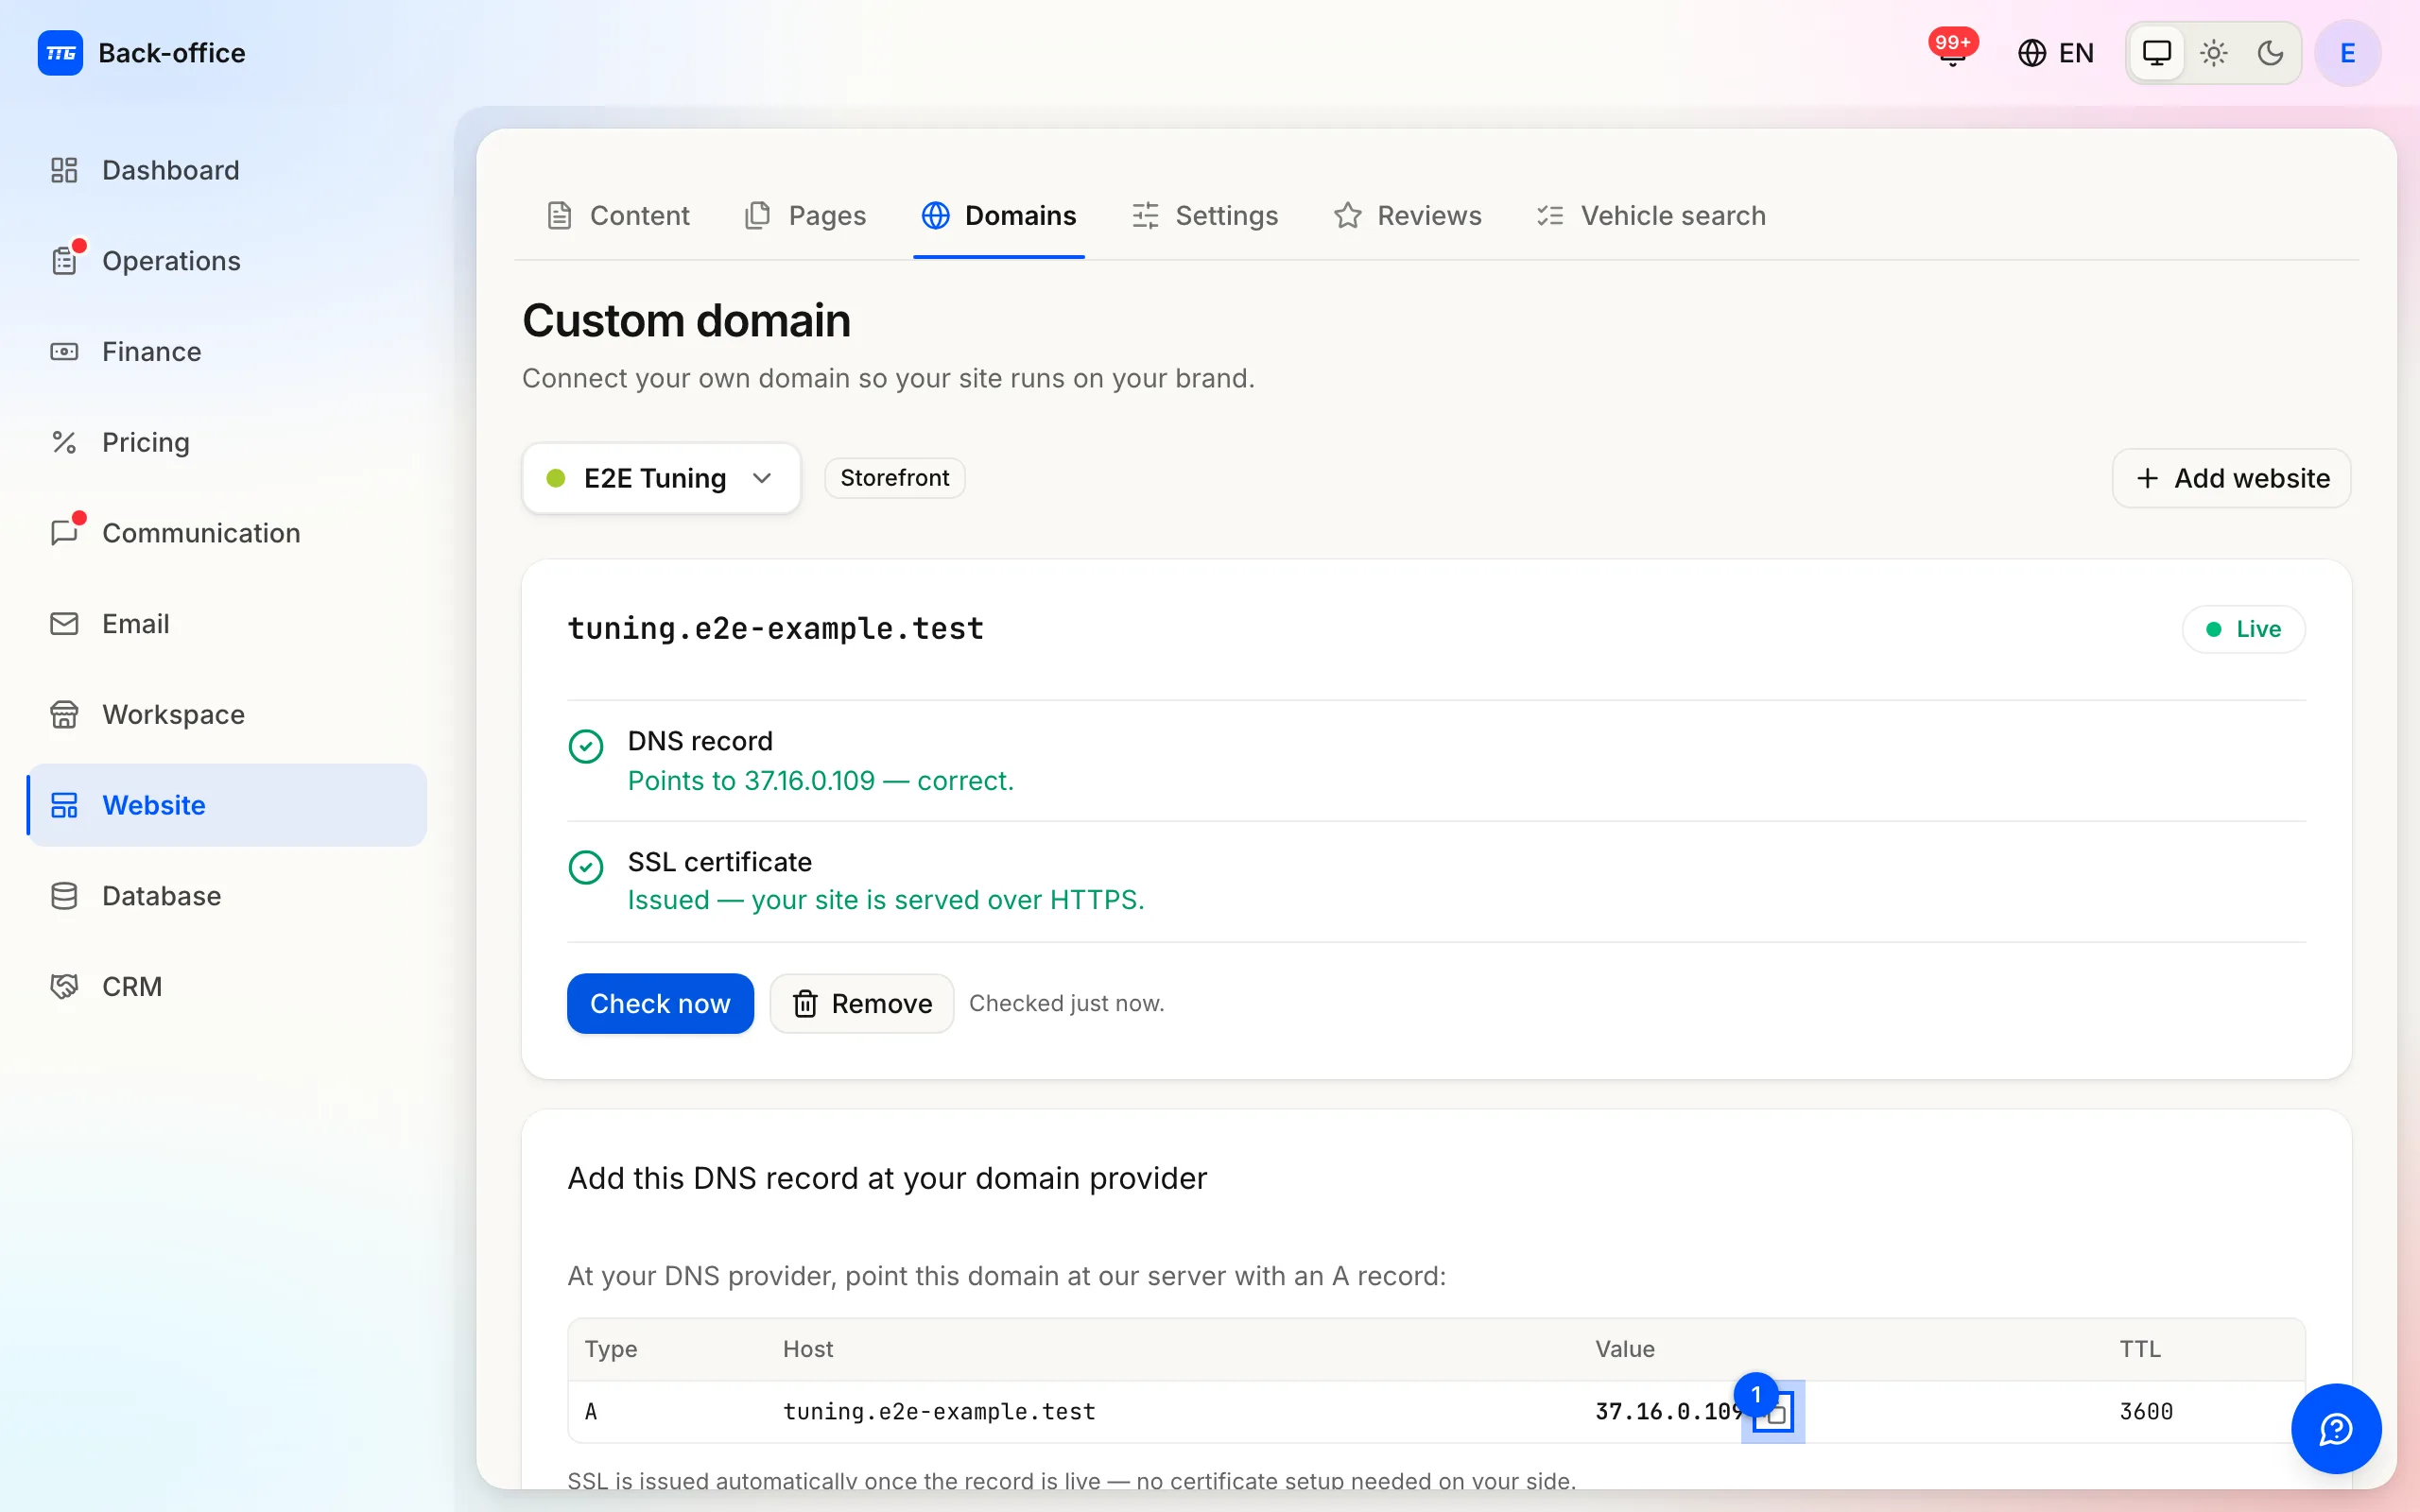Open the help chat bubble button
2420x1512 pixels.
pos(2336,1429)
